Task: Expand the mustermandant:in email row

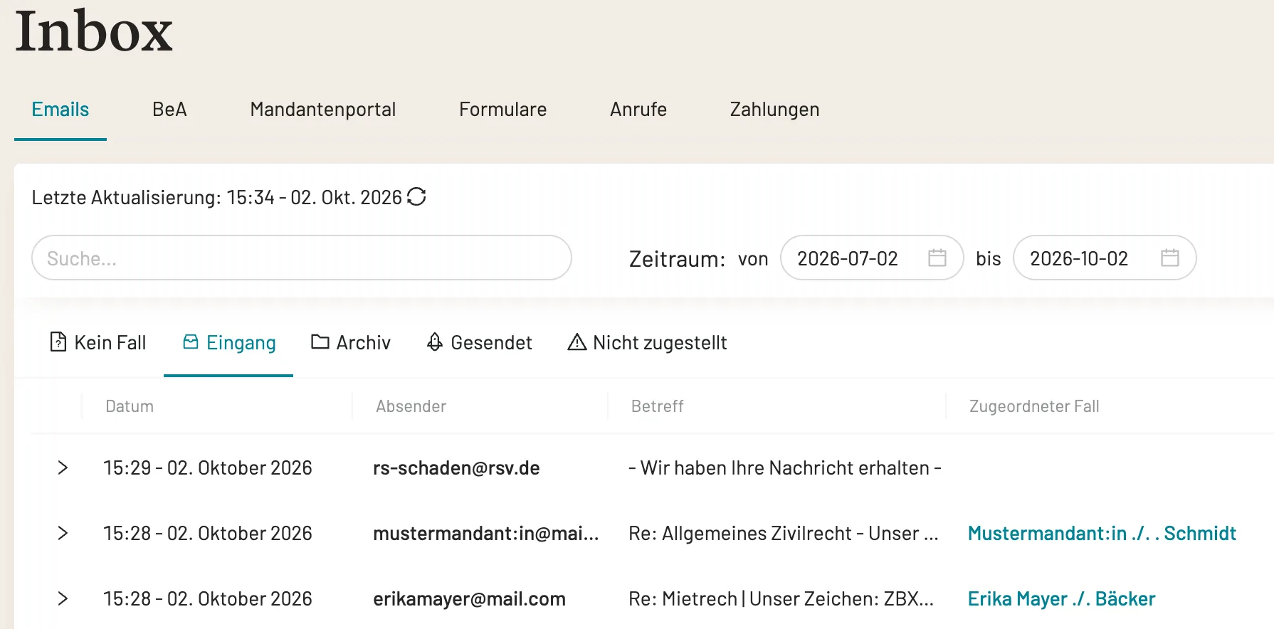Action: pyautogui.click(x=63, y=533)
